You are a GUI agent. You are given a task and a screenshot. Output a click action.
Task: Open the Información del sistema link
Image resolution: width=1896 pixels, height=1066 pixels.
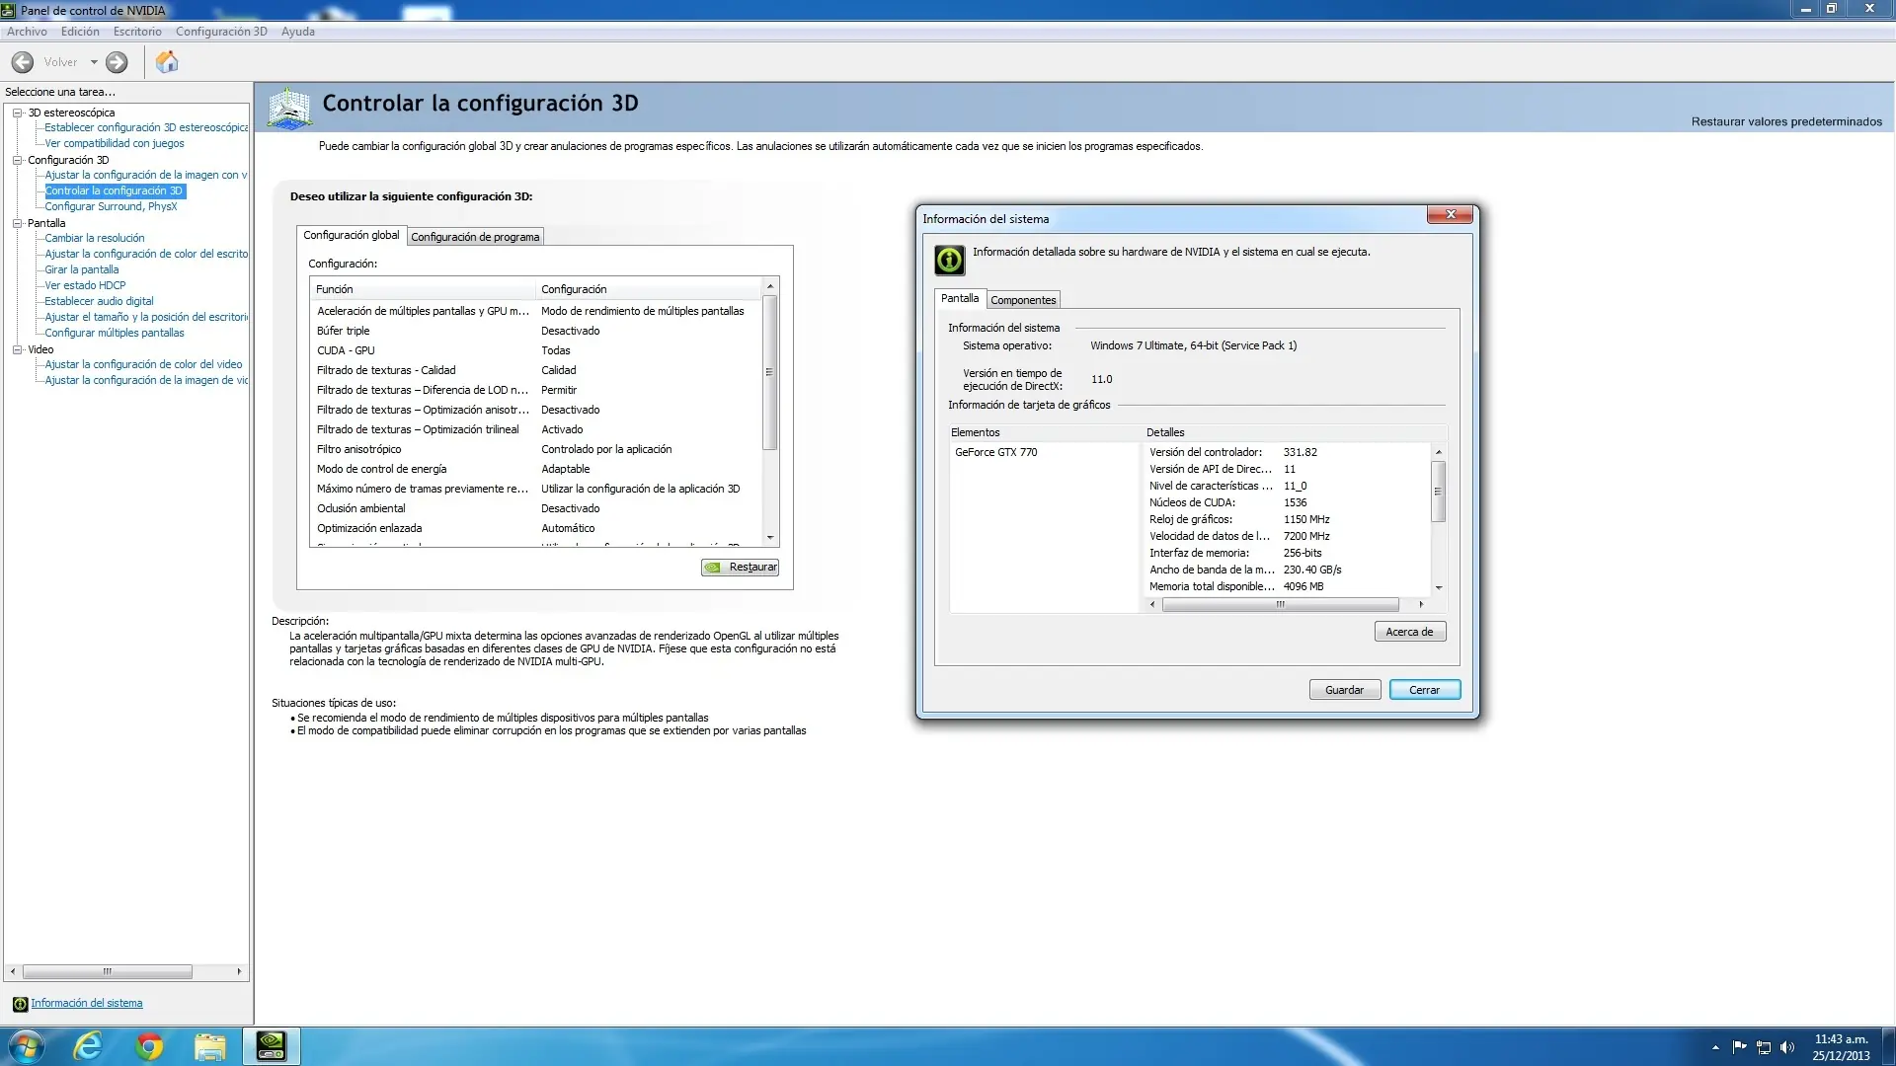point(87,1004)
